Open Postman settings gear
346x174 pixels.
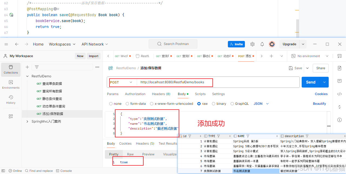click(x=252, y=44)
